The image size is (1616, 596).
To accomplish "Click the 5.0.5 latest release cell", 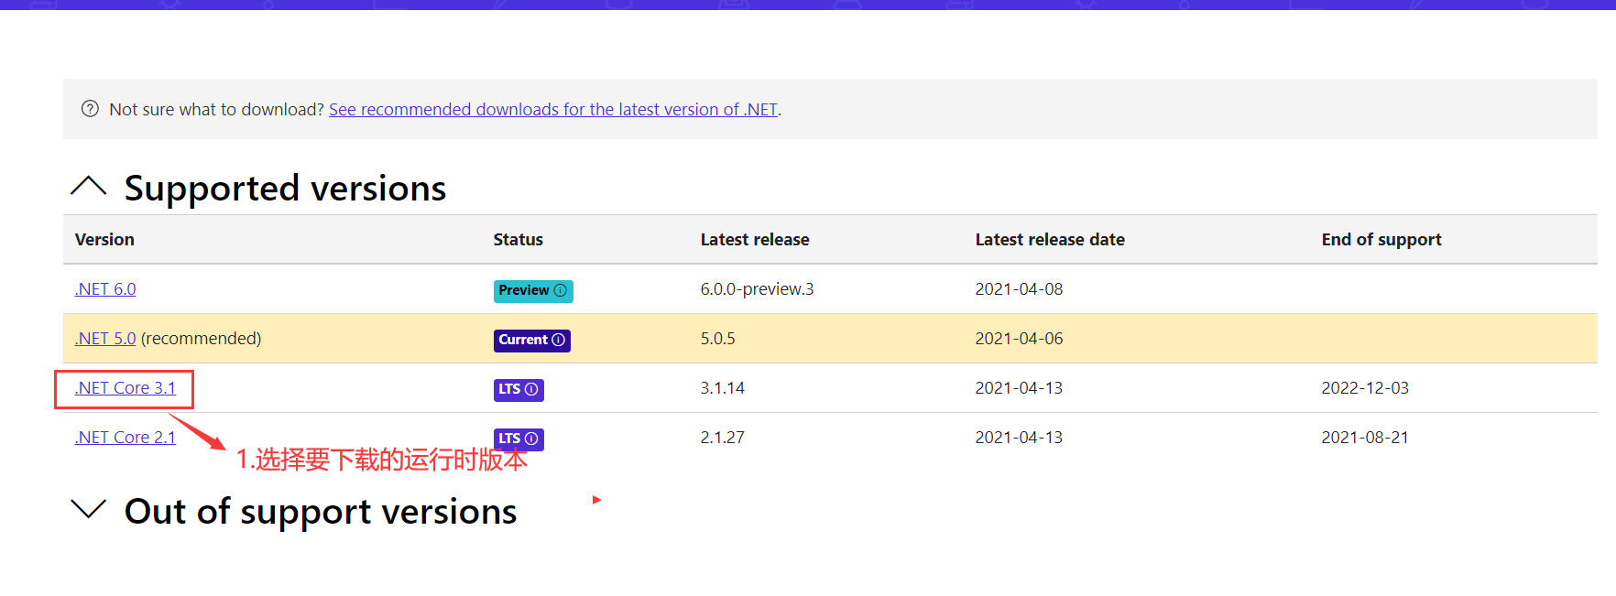I will tap(718, 339).
